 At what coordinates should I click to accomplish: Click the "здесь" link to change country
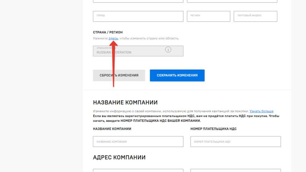113,39
